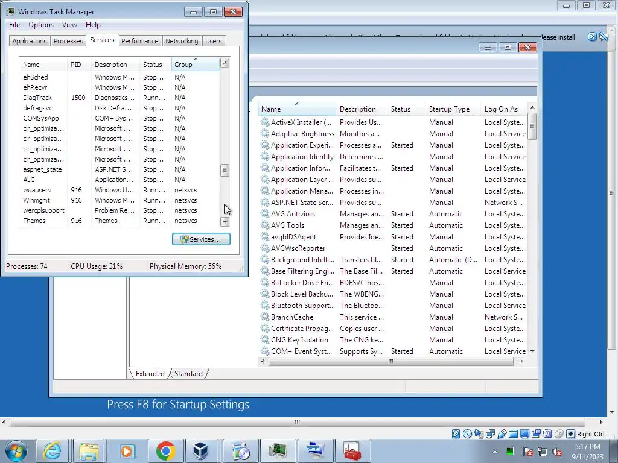Sort Task Manager services by Status column

click(x=155, y=65)
